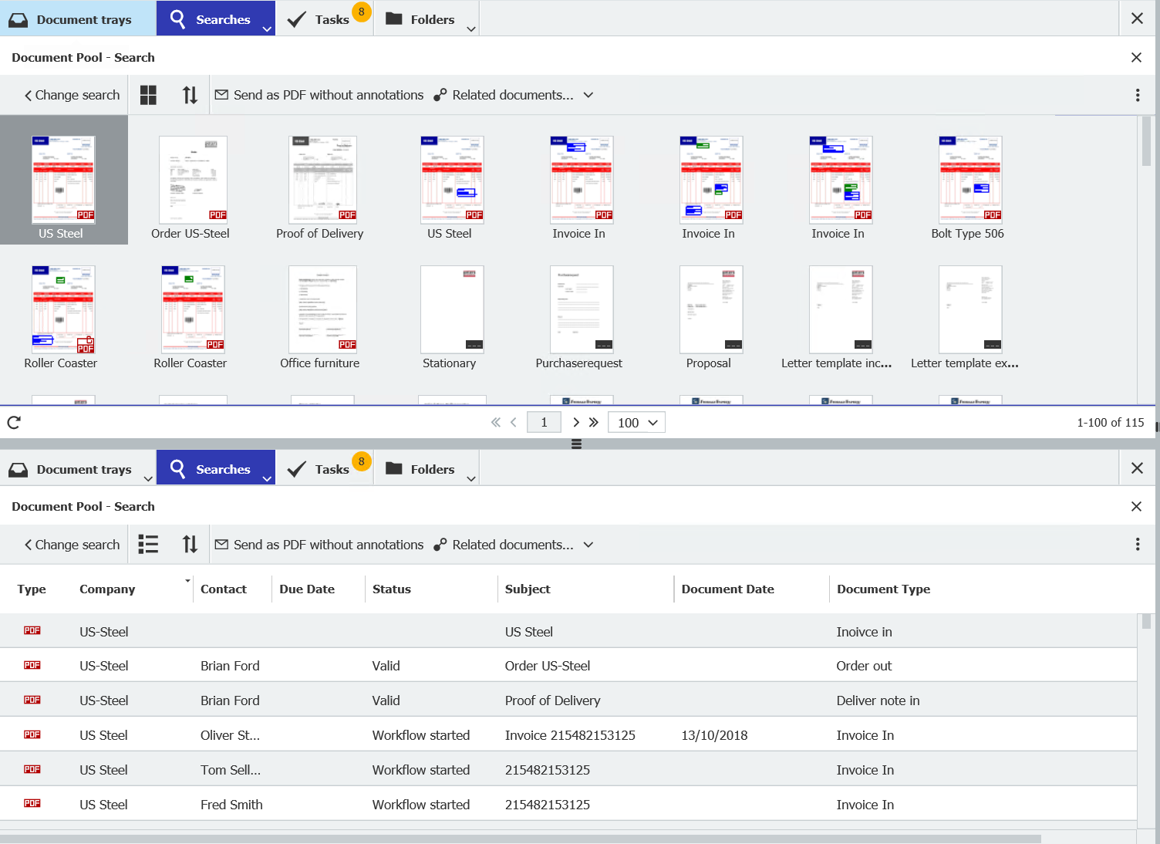Click the refresh icon beside pagination
This screenshot has width=1160, height=844.
point(14,422)
